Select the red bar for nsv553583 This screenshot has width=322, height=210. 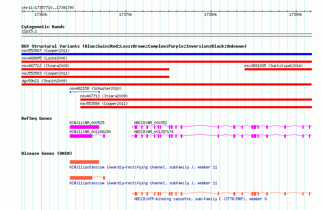pyautogui.click(x=95, y=77)
